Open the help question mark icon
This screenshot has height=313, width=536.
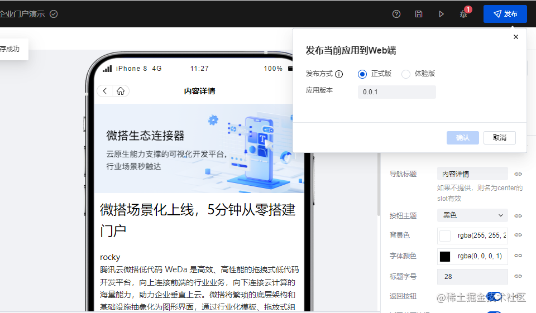pos(396,14)
